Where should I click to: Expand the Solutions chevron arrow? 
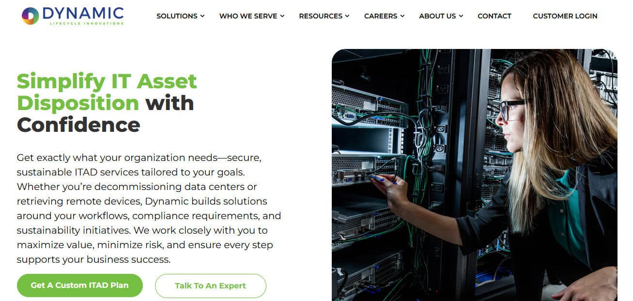tap(202, 16)
